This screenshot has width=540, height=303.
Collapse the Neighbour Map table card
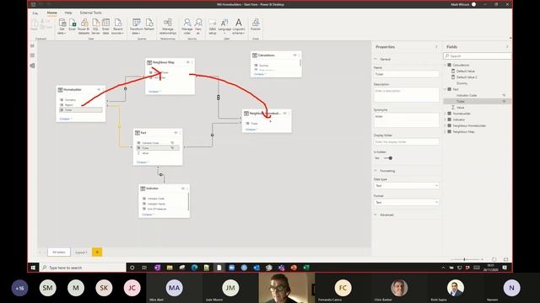pyautogui.click(x=154, y=92)
